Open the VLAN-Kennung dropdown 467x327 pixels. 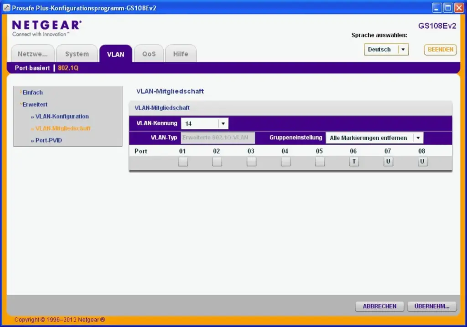click(204, 123)
